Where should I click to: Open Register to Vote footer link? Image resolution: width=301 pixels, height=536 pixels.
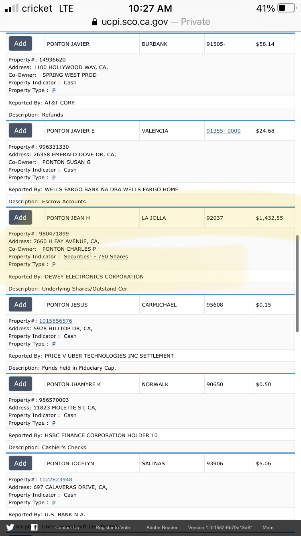point(113,528)
